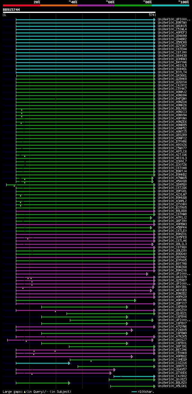This screenshot has height=394, width=192.
Task: Open the UniRef100_C6TEA4 entry
Action: (x=172, y=49)
